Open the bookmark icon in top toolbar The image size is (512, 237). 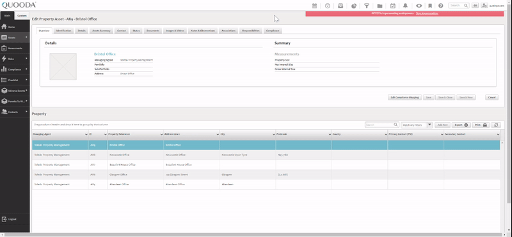pyautogui.click(x=430, y=6)
